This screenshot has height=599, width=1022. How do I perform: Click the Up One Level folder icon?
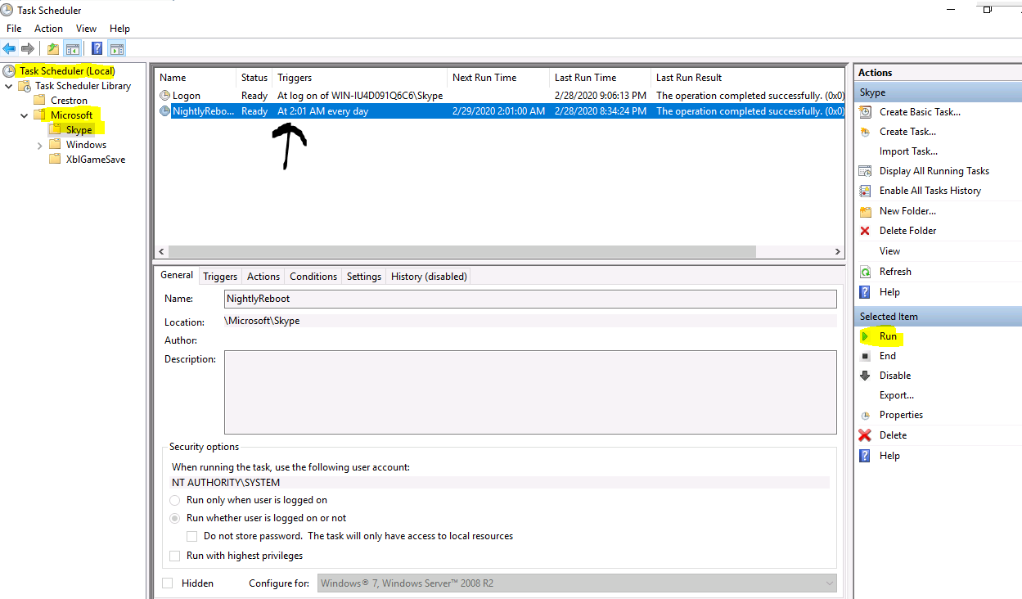point(53,48)
